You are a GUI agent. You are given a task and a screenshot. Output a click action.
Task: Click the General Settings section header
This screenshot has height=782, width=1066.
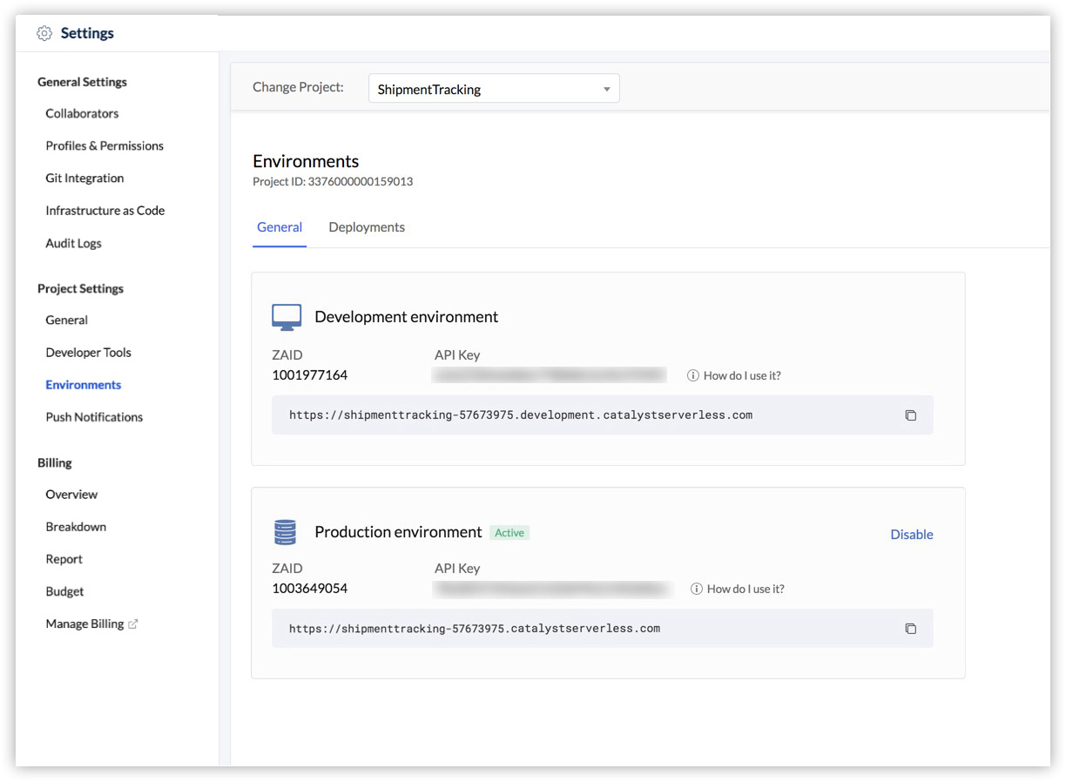coord(82,82)
